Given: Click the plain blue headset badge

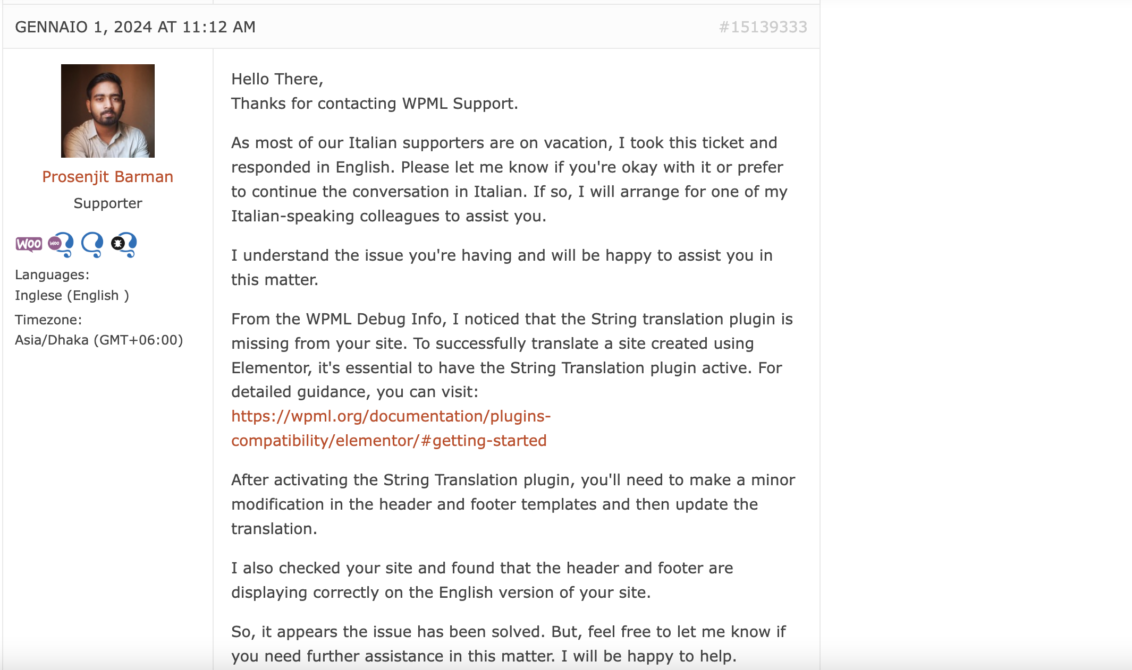Looking at the screenshot, I should pos(92,245).
